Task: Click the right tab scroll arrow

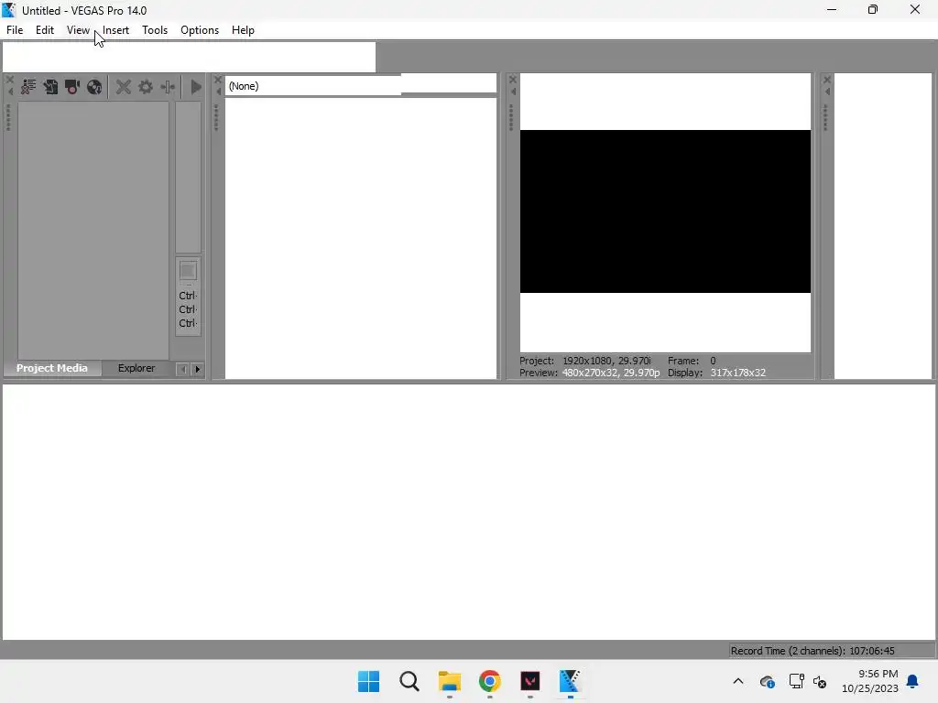Action: click(197, 369)
